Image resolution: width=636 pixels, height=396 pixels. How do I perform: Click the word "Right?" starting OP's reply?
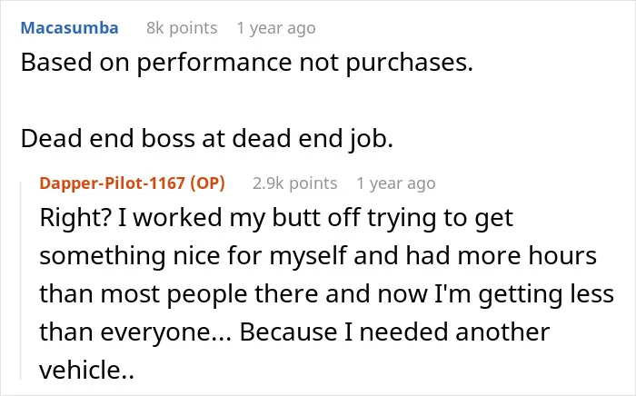75,218
